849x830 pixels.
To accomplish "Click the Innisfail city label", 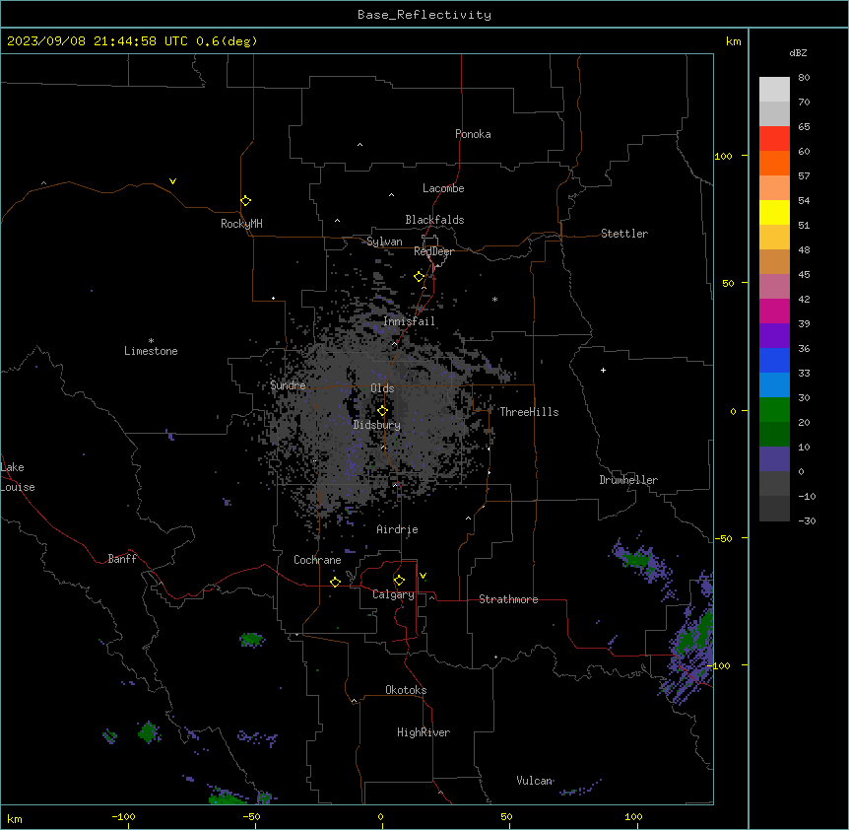I will (x=409, y=321).
